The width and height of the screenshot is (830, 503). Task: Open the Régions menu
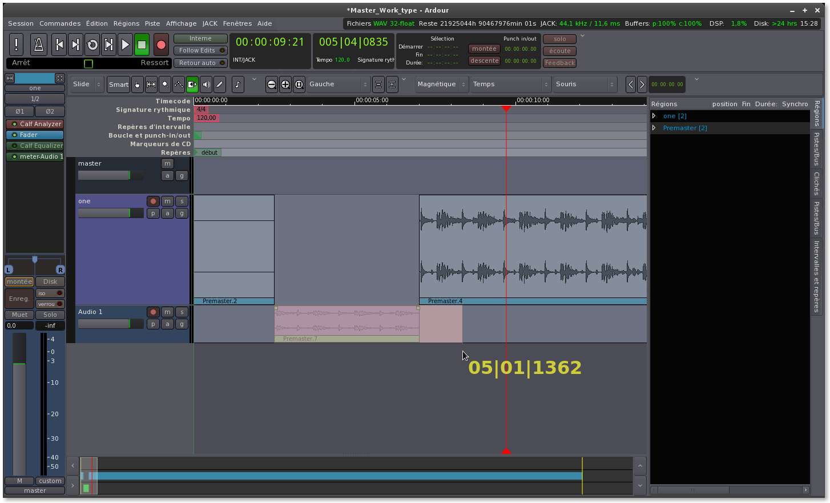(126, 23)
